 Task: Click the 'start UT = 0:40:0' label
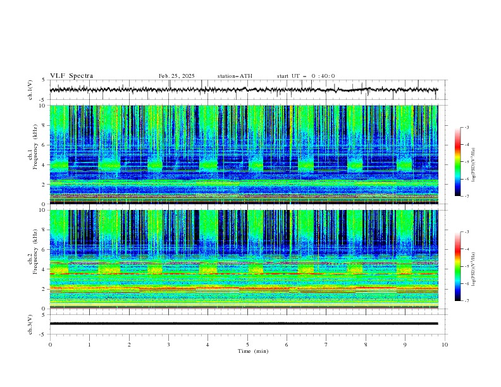[x=306, y=76]
